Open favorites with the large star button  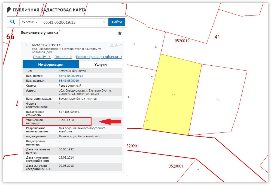(120, 33)
